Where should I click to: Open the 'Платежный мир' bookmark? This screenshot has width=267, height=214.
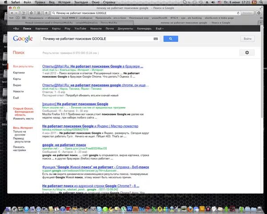[139, 18]
